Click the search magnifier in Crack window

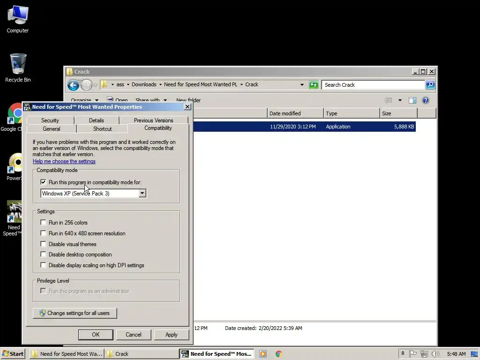pyautogui.click(x=430, y=85)
